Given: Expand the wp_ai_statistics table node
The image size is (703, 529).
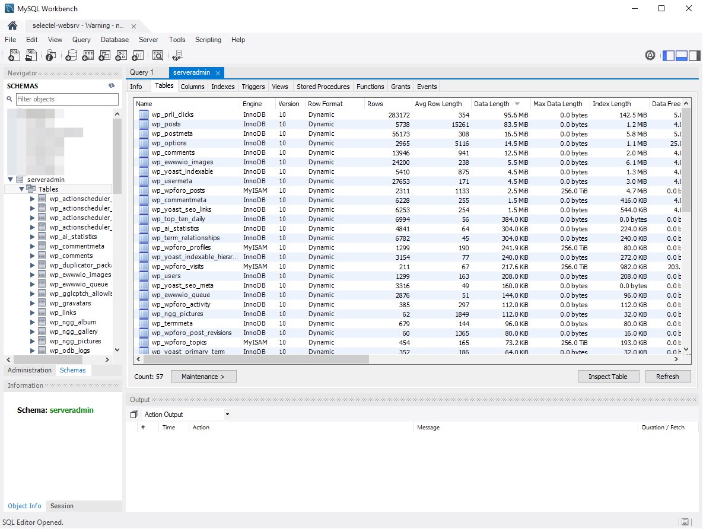Looking at the screenshot, I should point(32,237).
